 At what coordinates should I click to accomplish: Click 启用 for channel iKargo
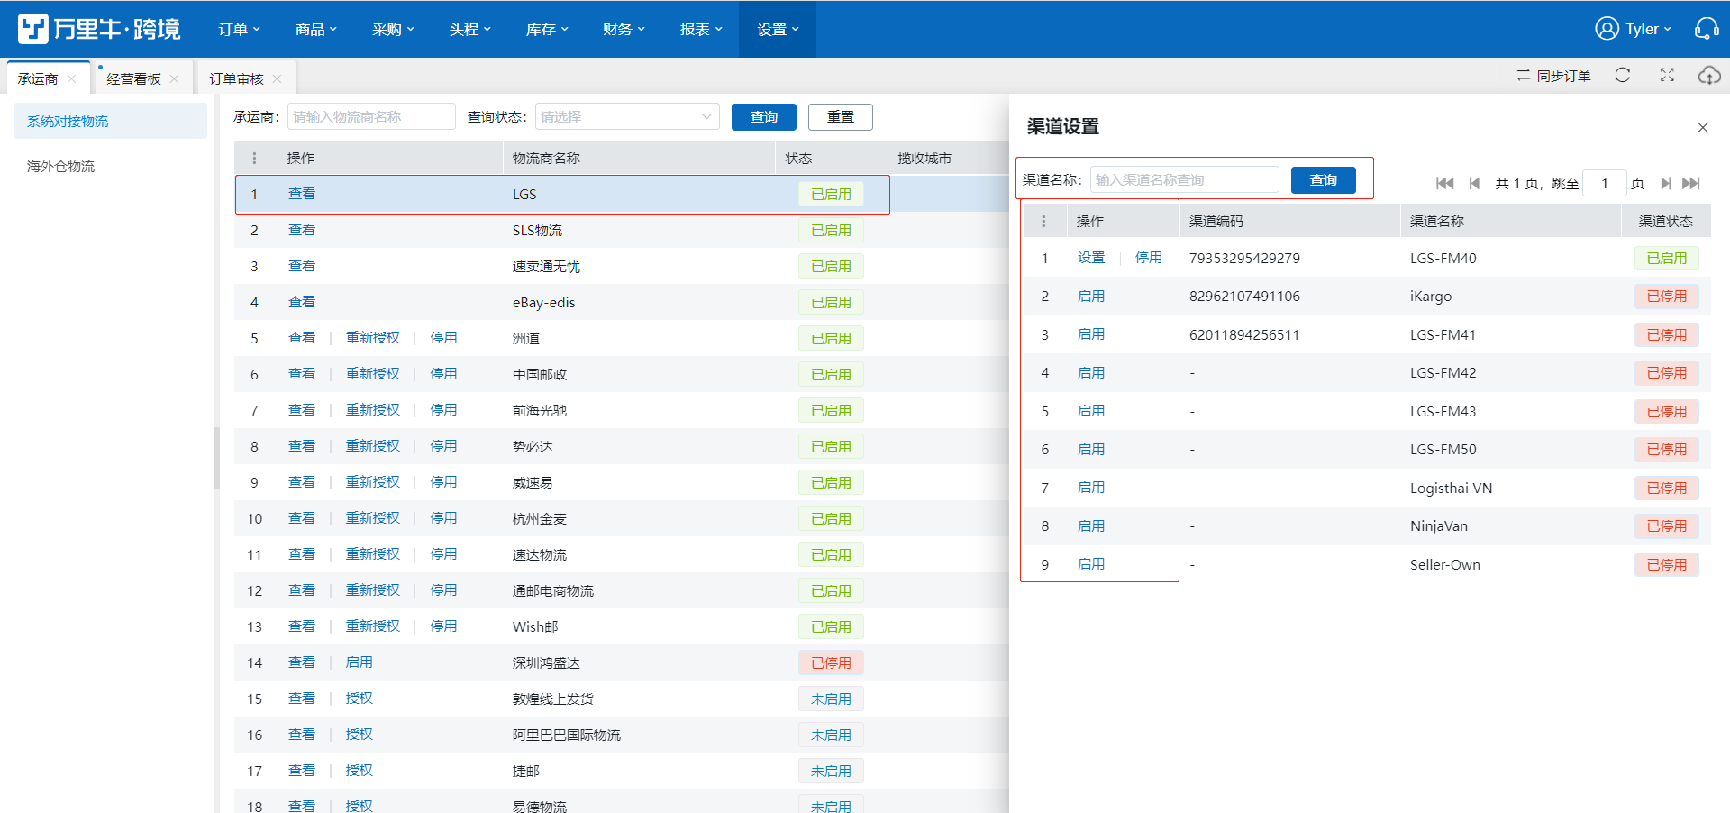(x=1091, y=297)
